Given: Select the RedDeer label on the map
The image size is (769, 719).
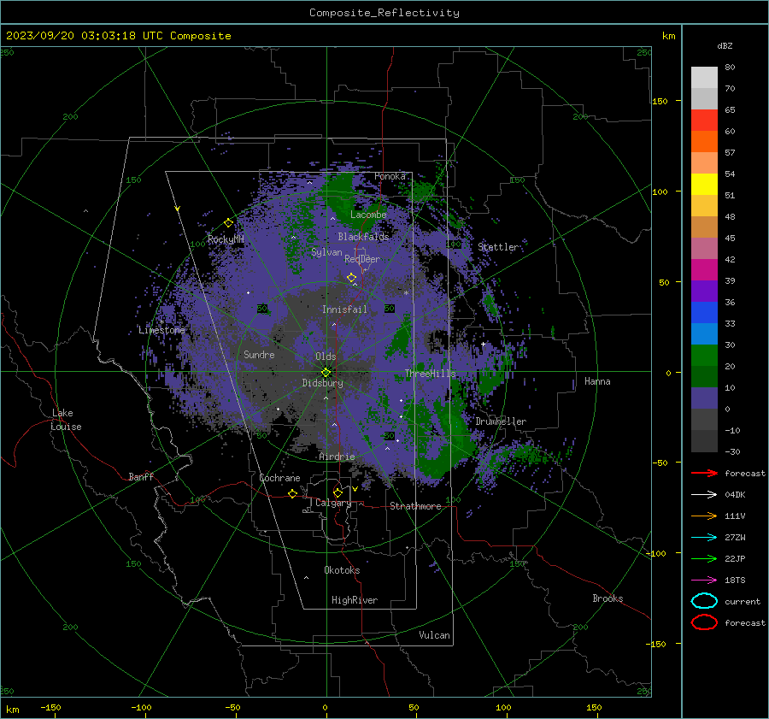Looking at the screenshot, I should tap(362, 259).
